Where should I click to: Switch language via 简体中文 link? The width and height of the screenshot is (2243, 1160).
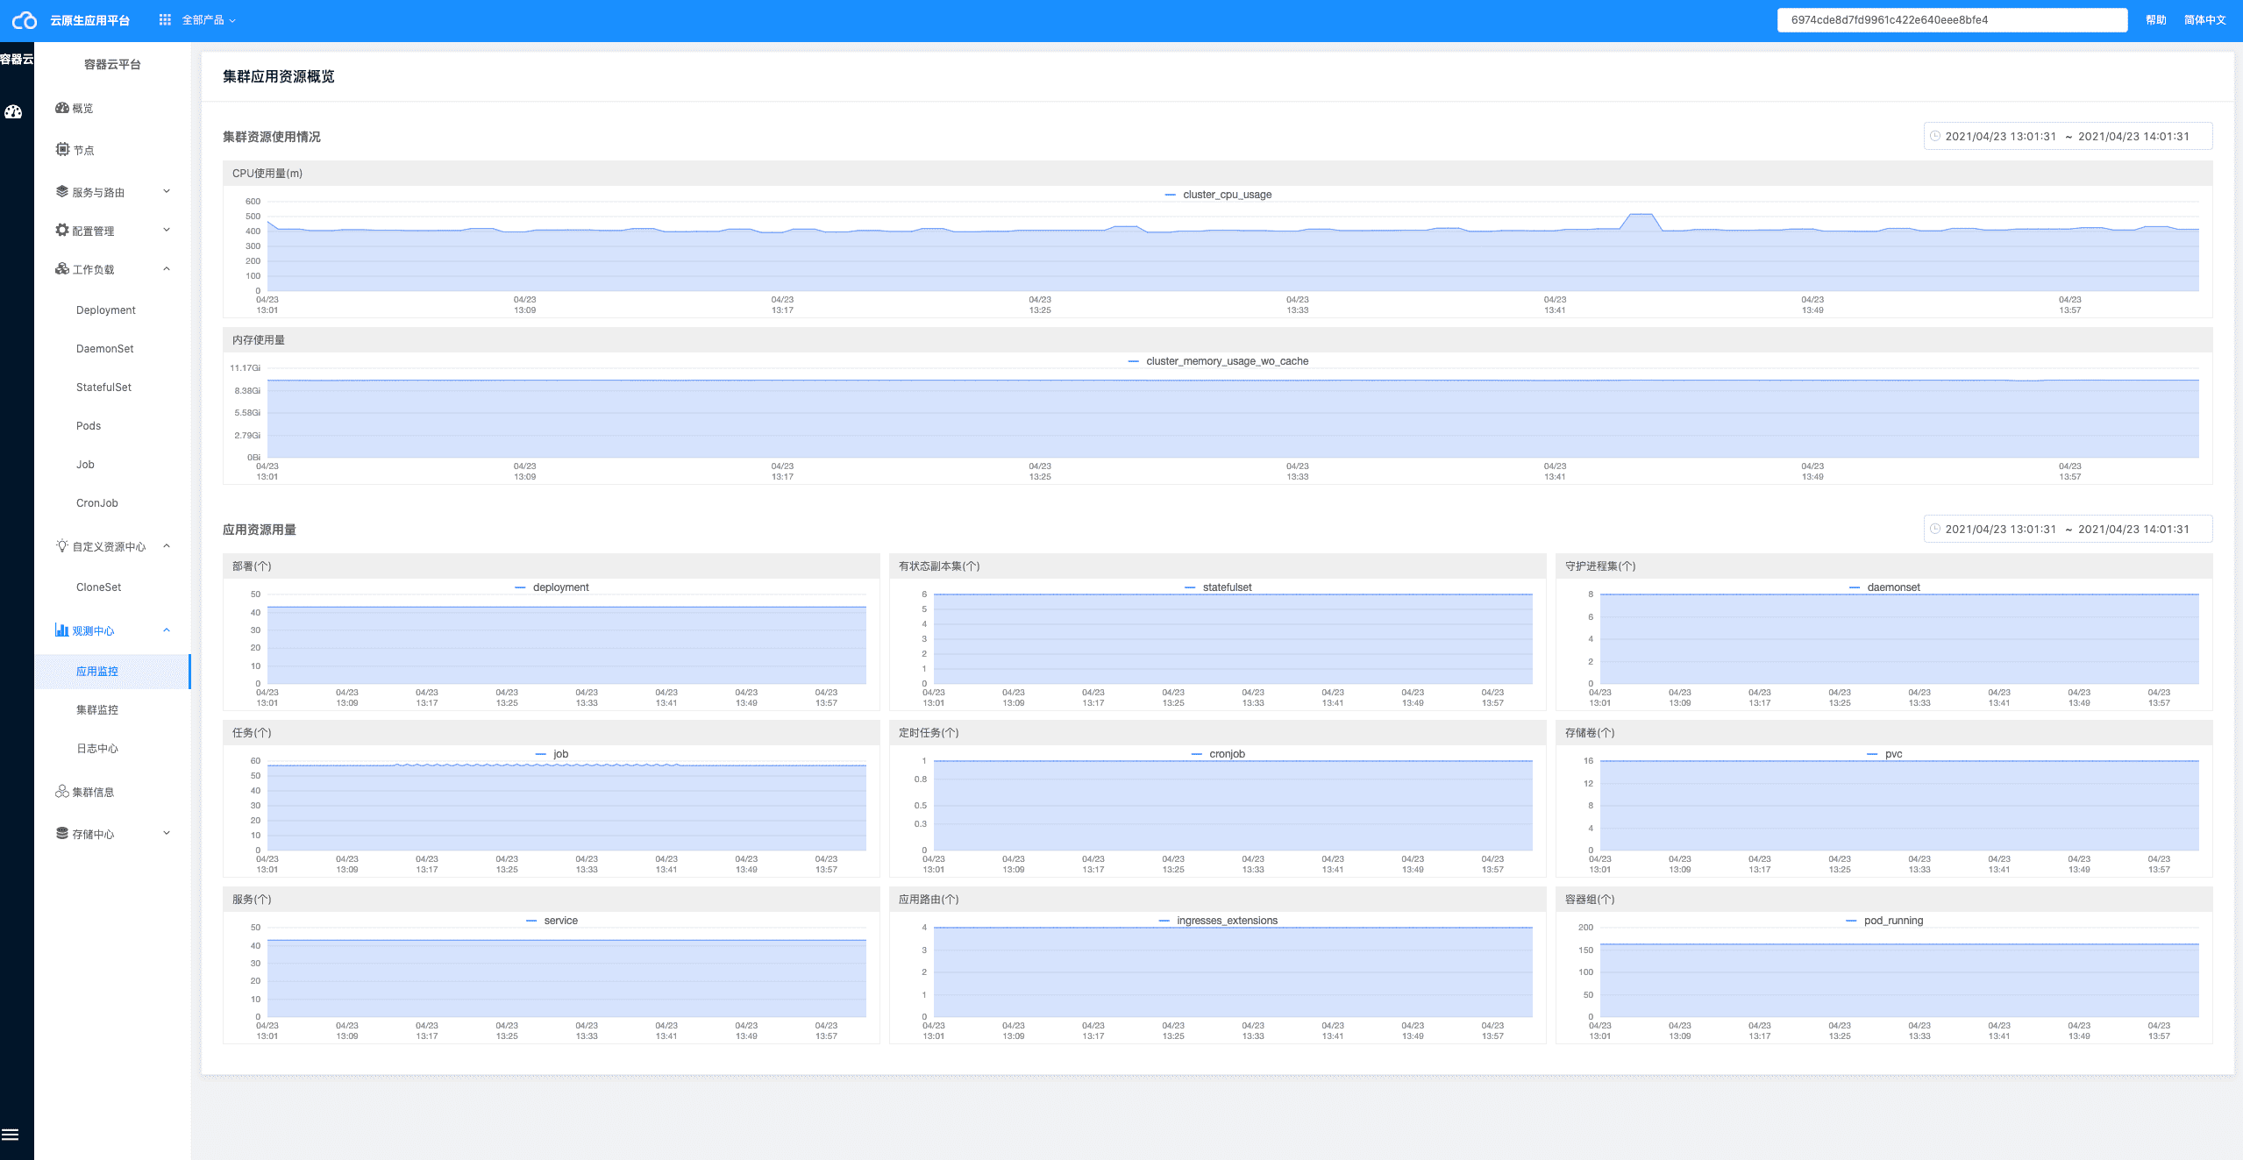point(2204,20)
